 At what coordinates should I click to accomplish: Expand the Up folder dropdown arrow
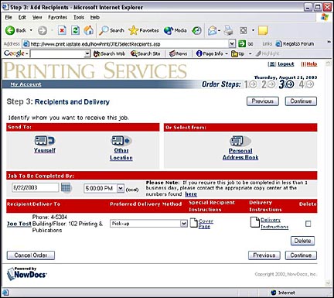coord(250,53)
